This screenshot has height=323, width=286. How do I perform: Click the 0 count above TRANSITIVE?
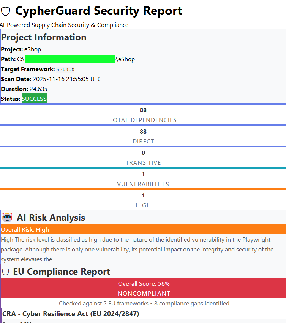(143, 153)
